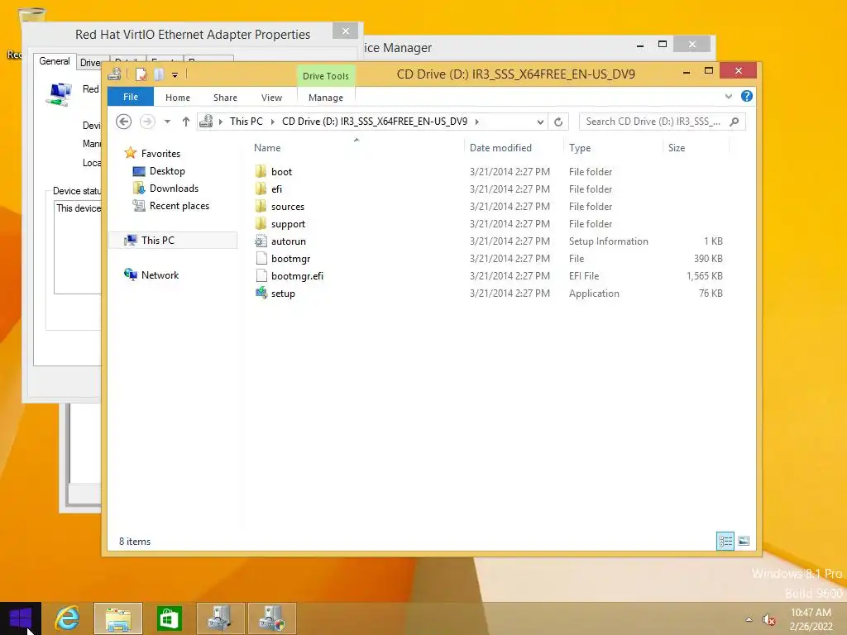The height and width of the screenshot is (635, 847).
Task: Expand the arrow between This PC and CD Drive
Action: 273,122
